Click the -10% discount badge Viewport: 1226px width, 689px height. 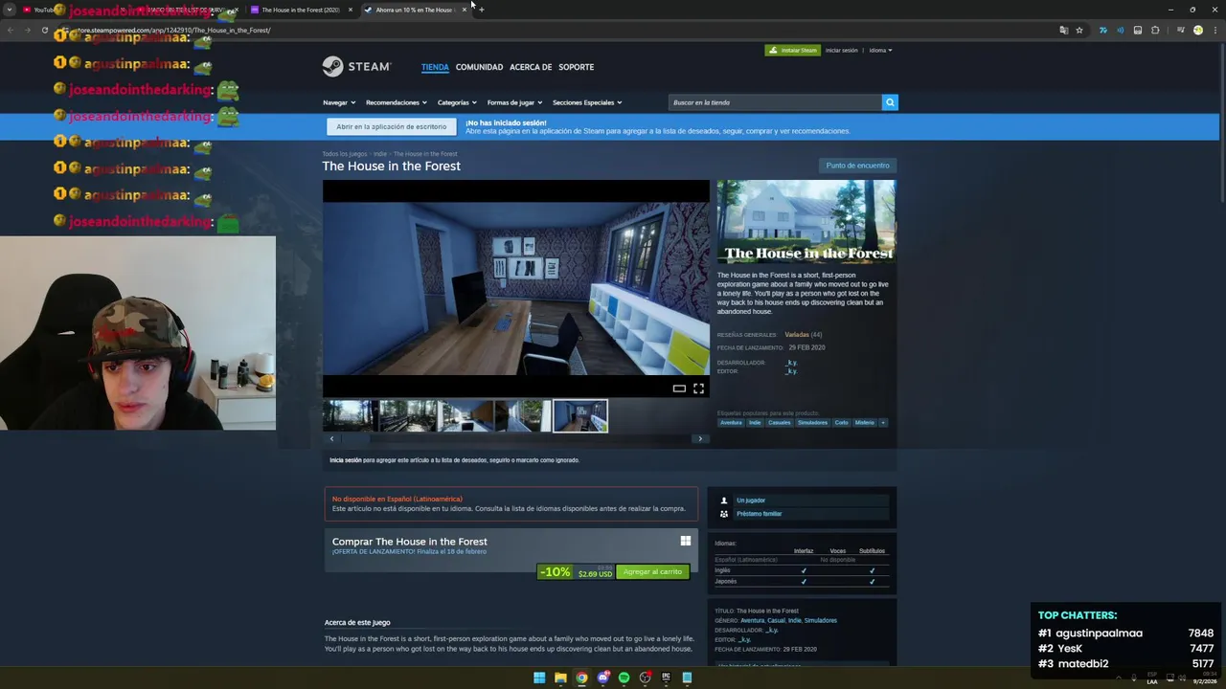556,572
